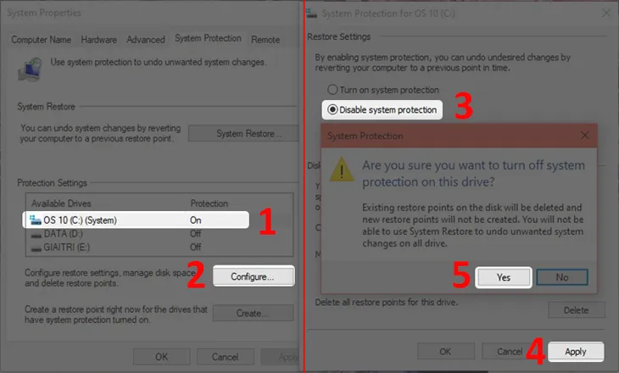Click the OS 10 (C:) drive icon

click(35, 220)
